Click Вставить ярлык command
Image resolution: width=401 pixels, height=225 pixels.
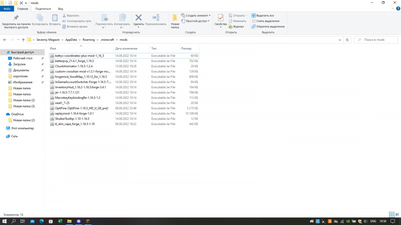pos(75,26)
